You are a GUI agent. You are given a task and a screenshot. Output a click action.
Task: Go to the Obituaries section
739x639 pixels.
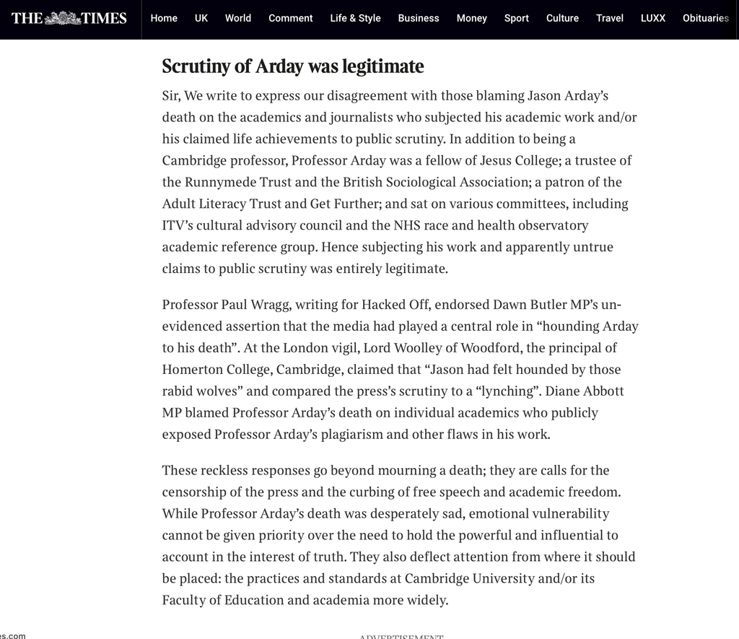706,18
